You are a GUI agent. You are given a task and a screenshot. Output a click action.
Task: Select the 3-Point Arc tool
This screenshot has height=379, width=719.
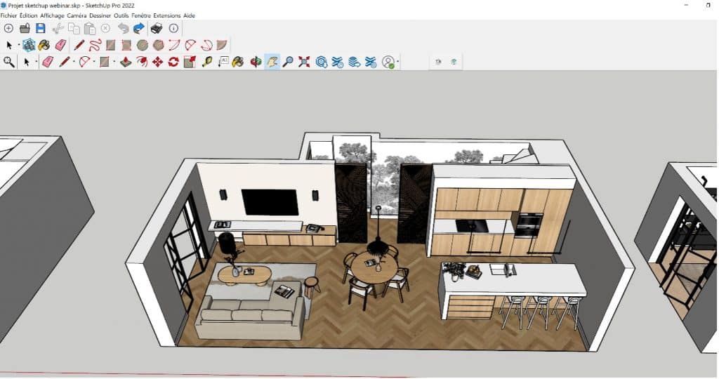[206, 45]
